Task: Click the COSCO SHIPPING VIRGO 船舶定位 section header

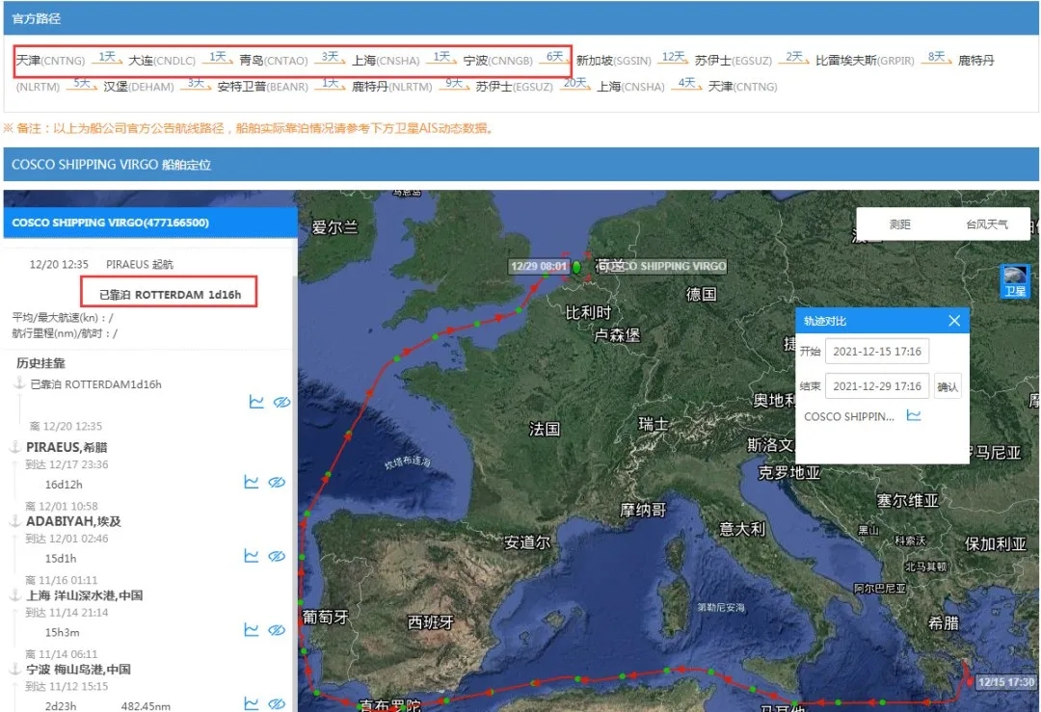Action: click(x=521, y=164)
